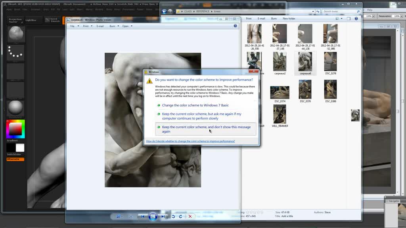406x228 pixels.
Task: Expand the view options arrow in Explorer toolbar
Action: [x=341, y=19]
